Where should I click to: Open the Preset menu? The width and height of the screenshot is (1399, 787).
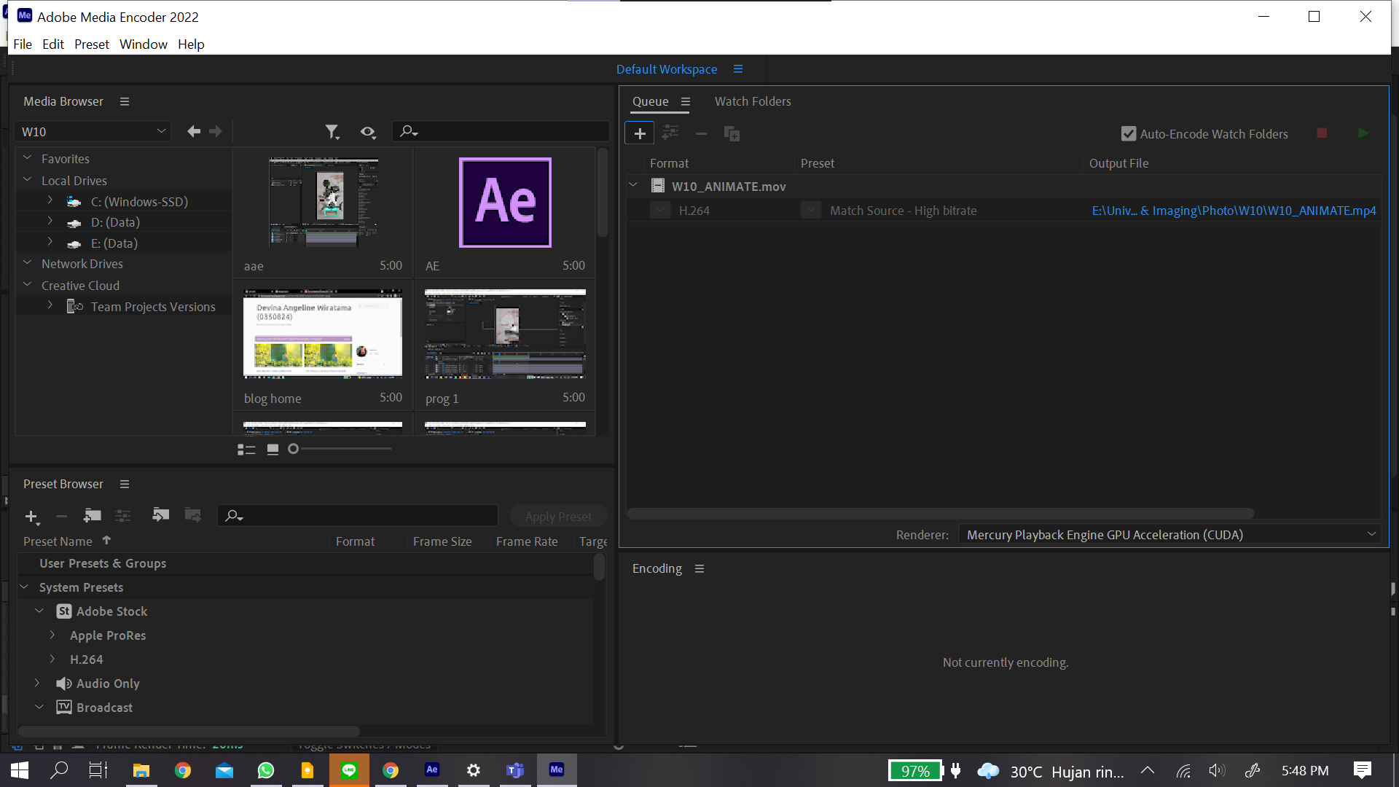[x=92, y=44]
